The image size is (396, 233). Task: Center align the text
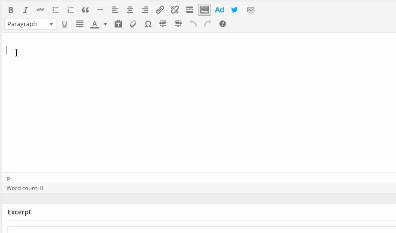130,10
